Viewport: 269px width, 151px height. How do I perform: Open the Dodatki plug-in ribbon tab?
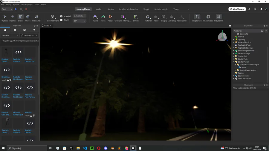coord(161,9)
